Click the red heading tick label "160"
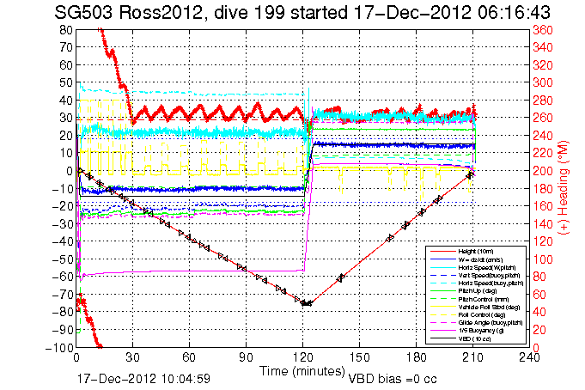The image size is (585, 390). 543,206
